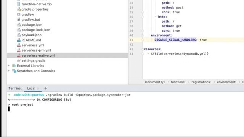The height and width of the screenshot is (137, 244).
Task: Open payload.json file name
Action: click(32, 35)
